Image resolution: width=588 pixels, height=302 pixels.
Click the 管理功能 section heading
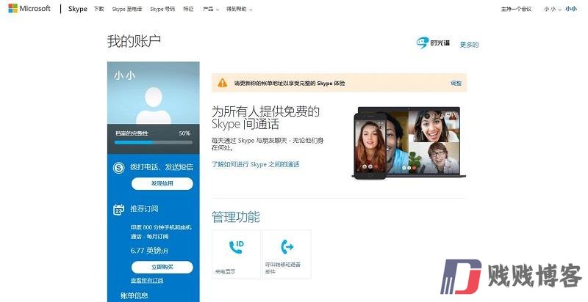point(235,217)
